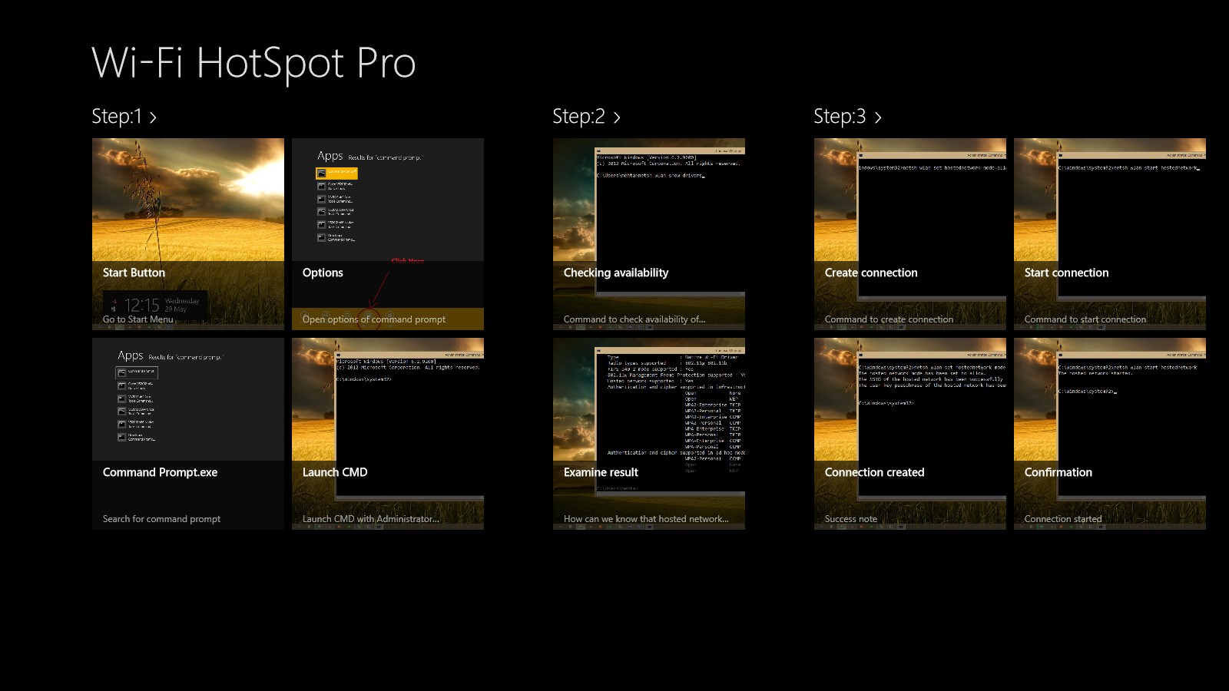Click the "Command to create connection" caption

(x=888, y=319)
